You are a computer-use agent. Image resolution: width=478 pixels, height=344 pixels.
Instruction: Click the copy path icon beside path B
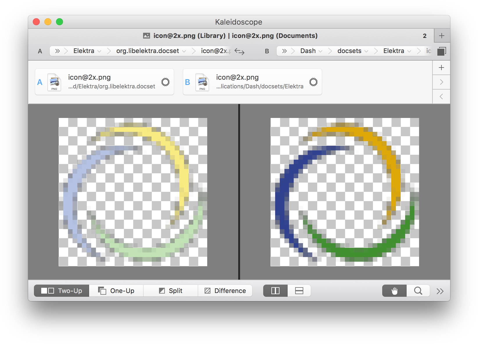coord(441,51)
